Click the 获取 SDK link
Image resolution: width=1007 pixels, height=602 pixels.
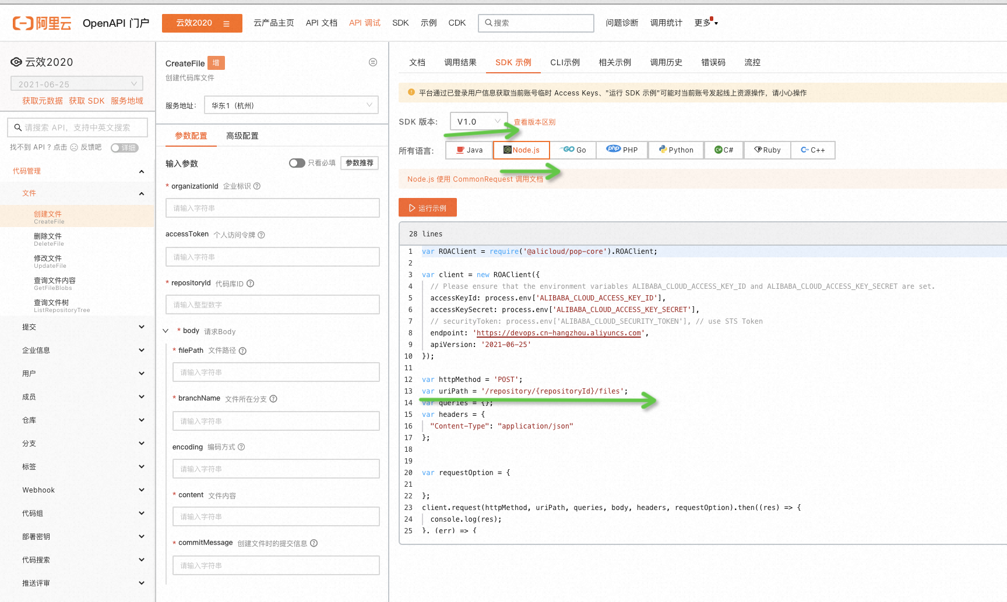click(x=87, y=101)
